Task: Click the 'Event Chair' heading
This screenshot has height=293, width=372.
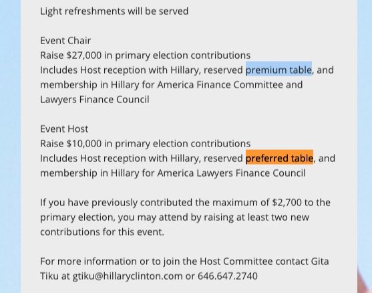Action: click(x=65, y=41)
